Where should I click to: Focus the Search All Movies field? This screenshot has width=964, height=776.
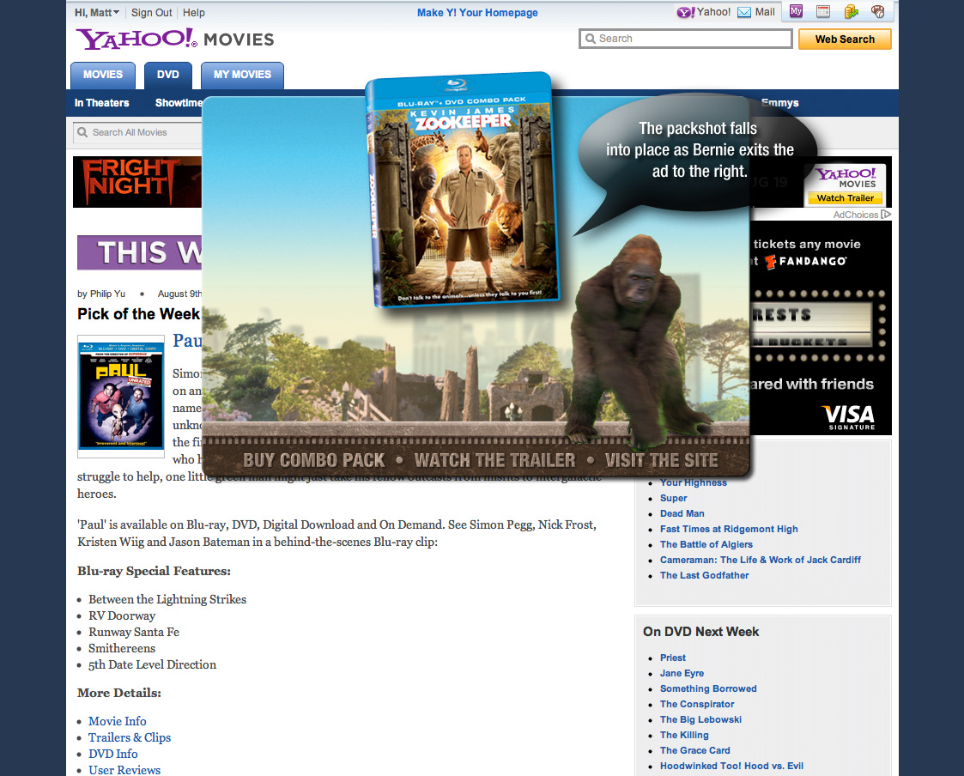click(137, 132)
